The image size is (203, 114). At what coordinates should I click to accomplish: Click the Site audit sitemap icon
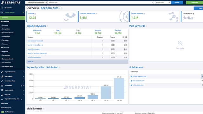tap(2, 95)
